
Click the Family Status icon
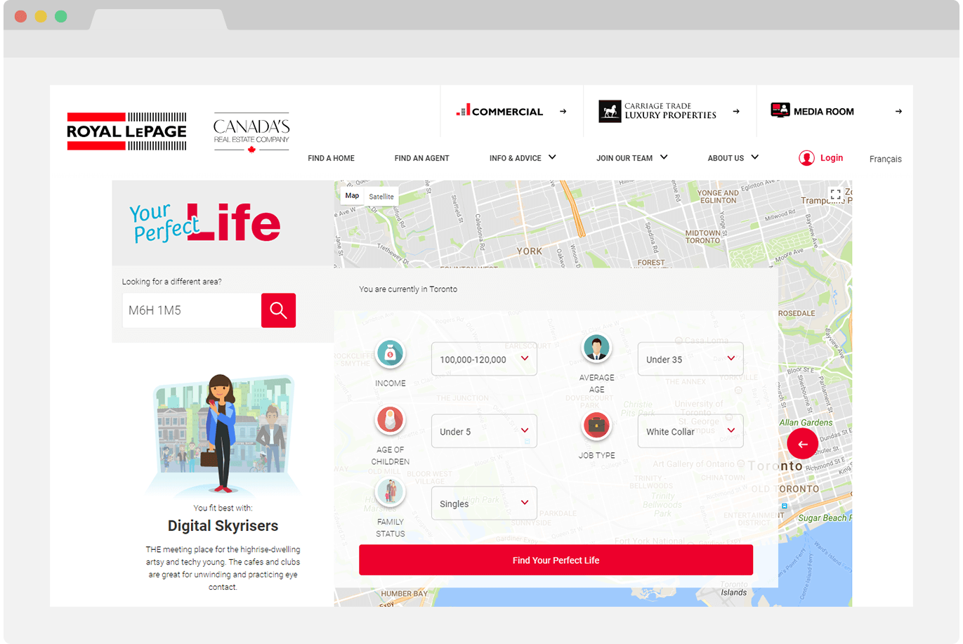[390, 492]
